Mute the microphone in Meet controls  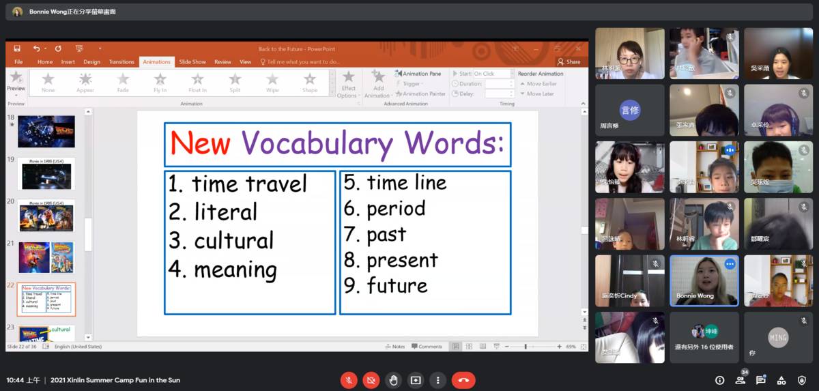point(349,380)
